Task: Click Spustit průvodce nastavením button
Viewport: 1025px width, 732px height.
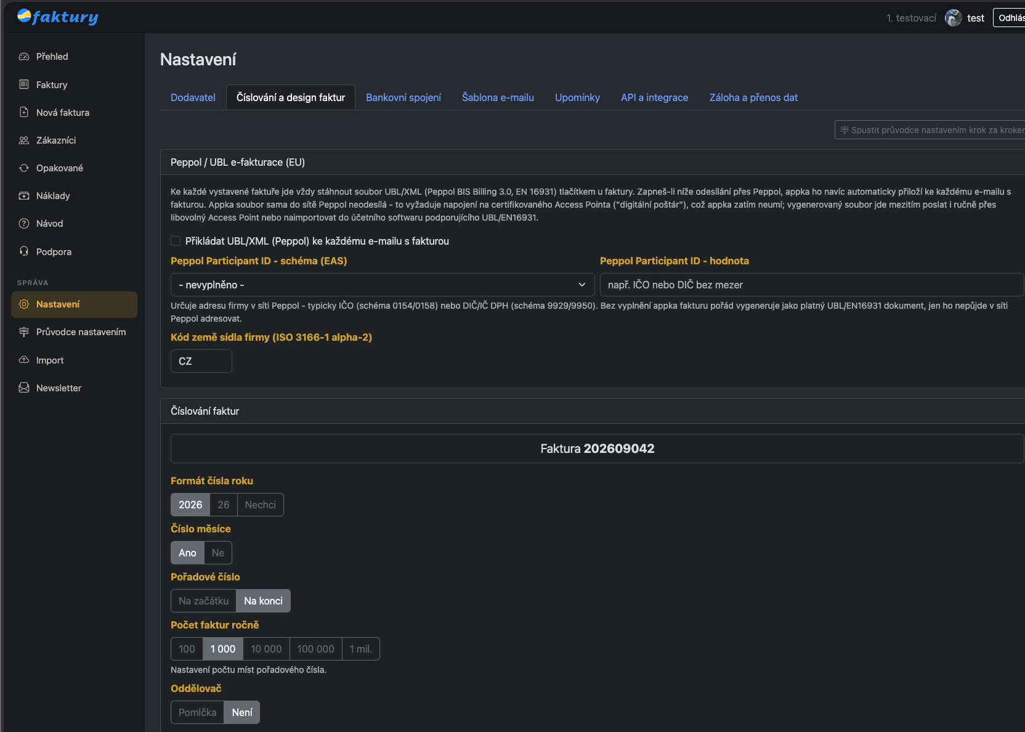Action: 931,130
